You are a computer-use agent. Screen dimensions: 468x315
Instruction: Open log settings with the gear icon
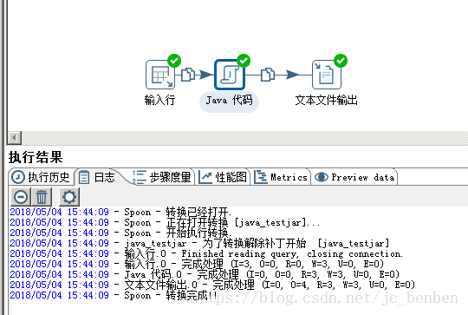[x=69, y=197]
